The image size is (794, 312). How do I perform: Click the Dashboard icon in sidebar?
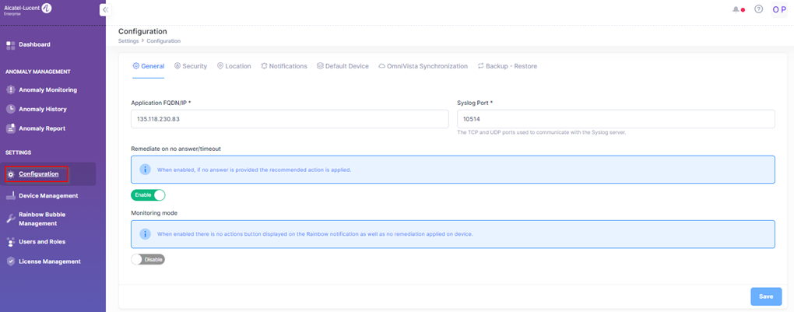(11, 45)
